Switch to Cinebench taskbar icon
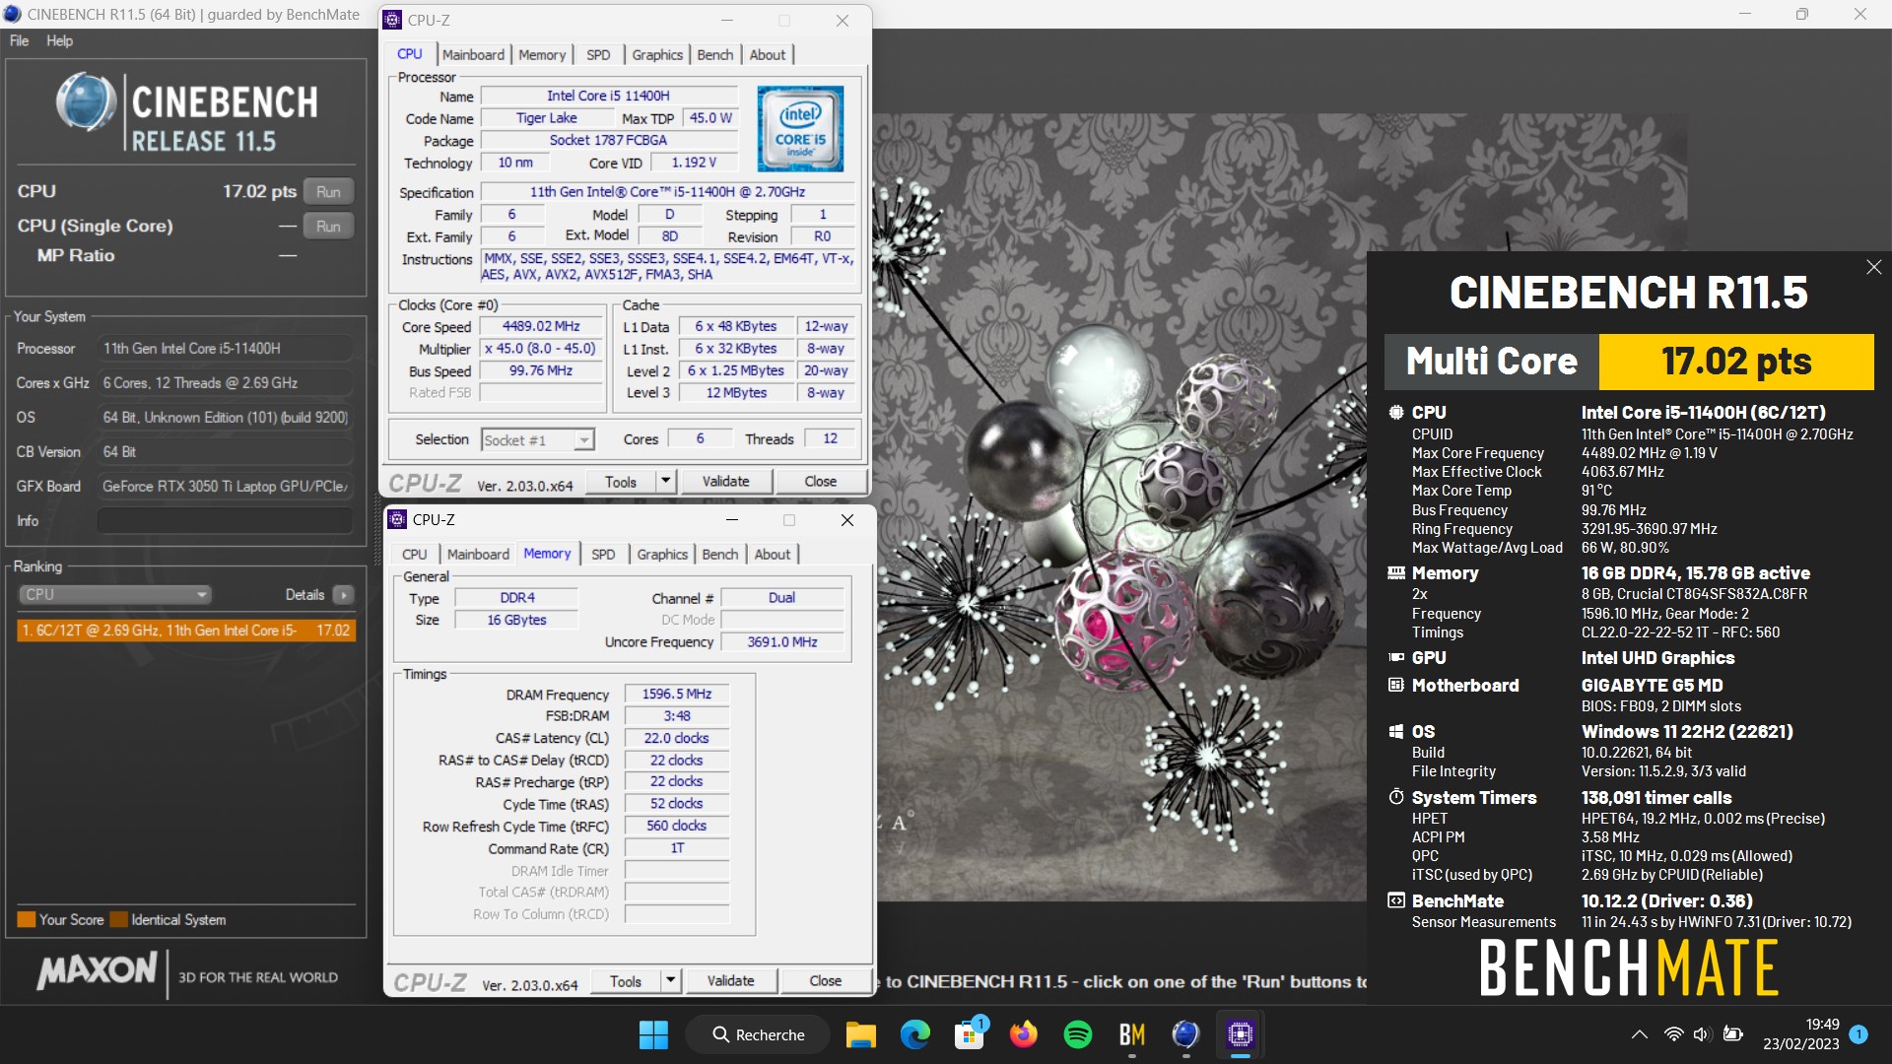Viewport: 1892px width, 1064px height. (1185, 1034)
